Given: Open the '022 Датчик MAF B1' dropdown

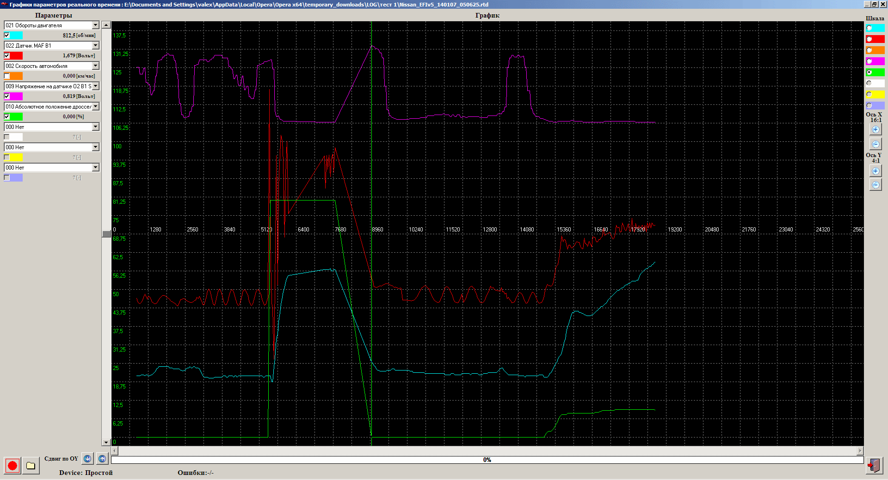Looking at the screenshot, I should pos(96,45).
